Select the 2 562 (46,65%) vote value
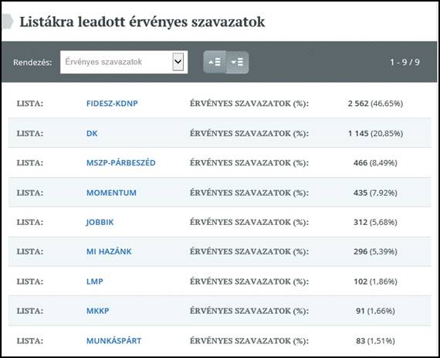Viewport: 440px width, 358px height. click(375, 104)
